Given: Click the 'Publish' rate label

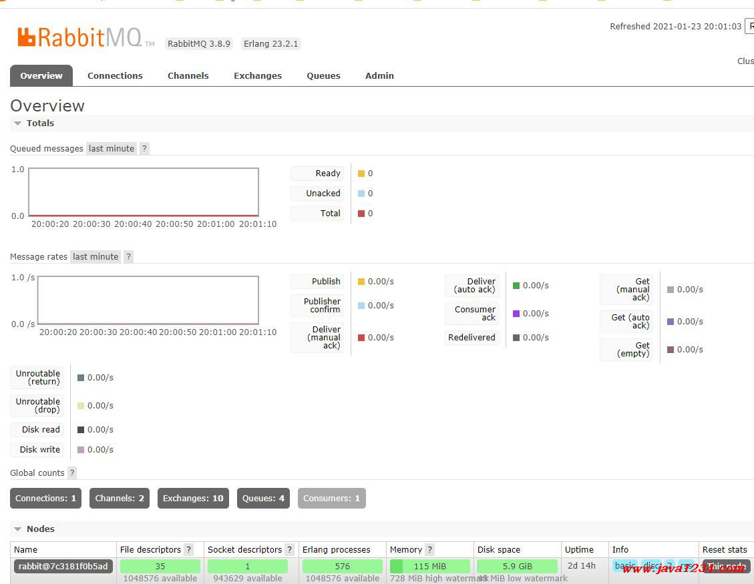Looking at the screenshot, I should (317, 282).
